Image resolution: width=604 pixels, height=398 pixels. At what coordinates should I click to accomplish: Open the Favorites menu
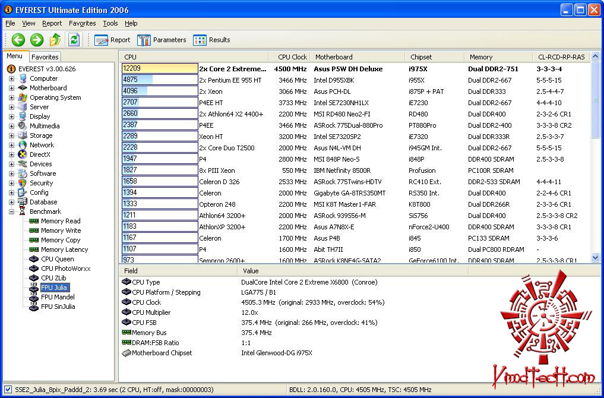[x=83, y=24]
